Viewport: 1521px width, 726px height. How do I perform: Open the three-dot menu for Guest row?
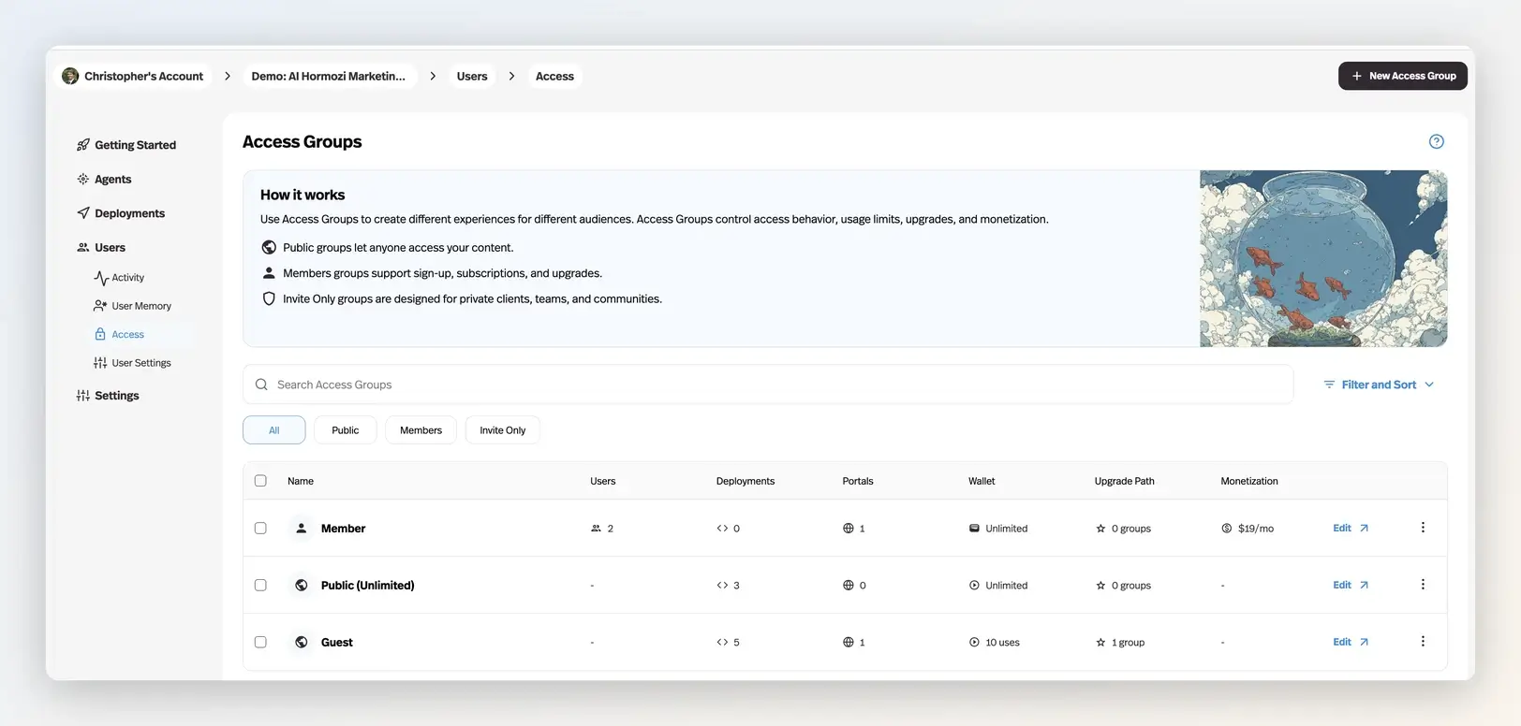click(1423, 642)
